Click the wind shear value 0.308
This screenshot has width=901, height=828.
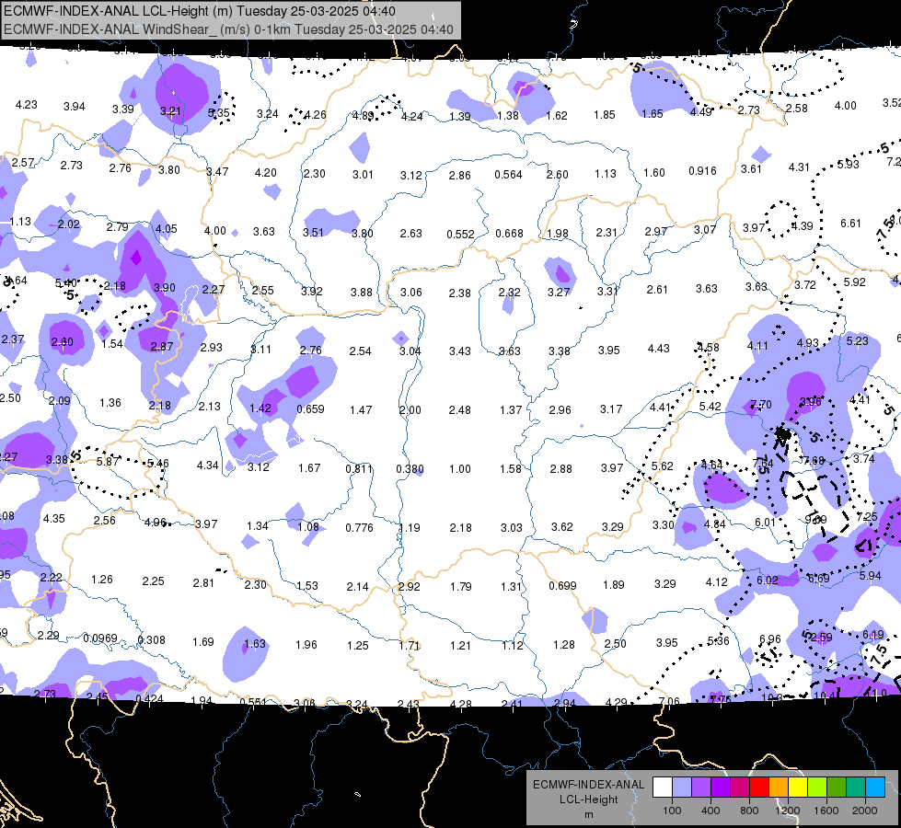point(152,639)
